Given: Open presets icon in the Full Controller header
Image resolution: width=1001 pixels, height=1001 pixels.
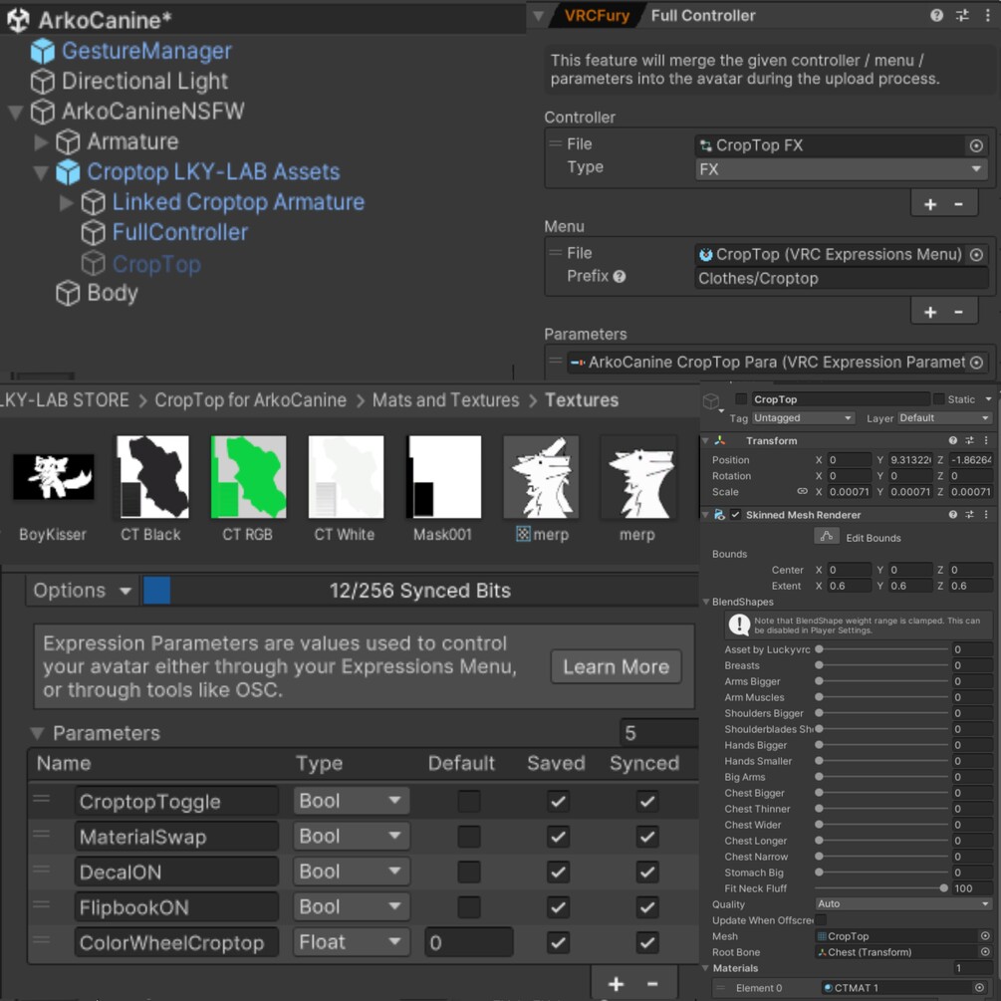Looking at the screenshot, I should (x=962, y=15).
